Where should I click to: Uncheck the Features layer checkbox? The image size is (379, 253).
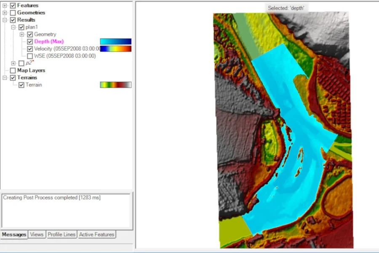(x=13, y=5)
